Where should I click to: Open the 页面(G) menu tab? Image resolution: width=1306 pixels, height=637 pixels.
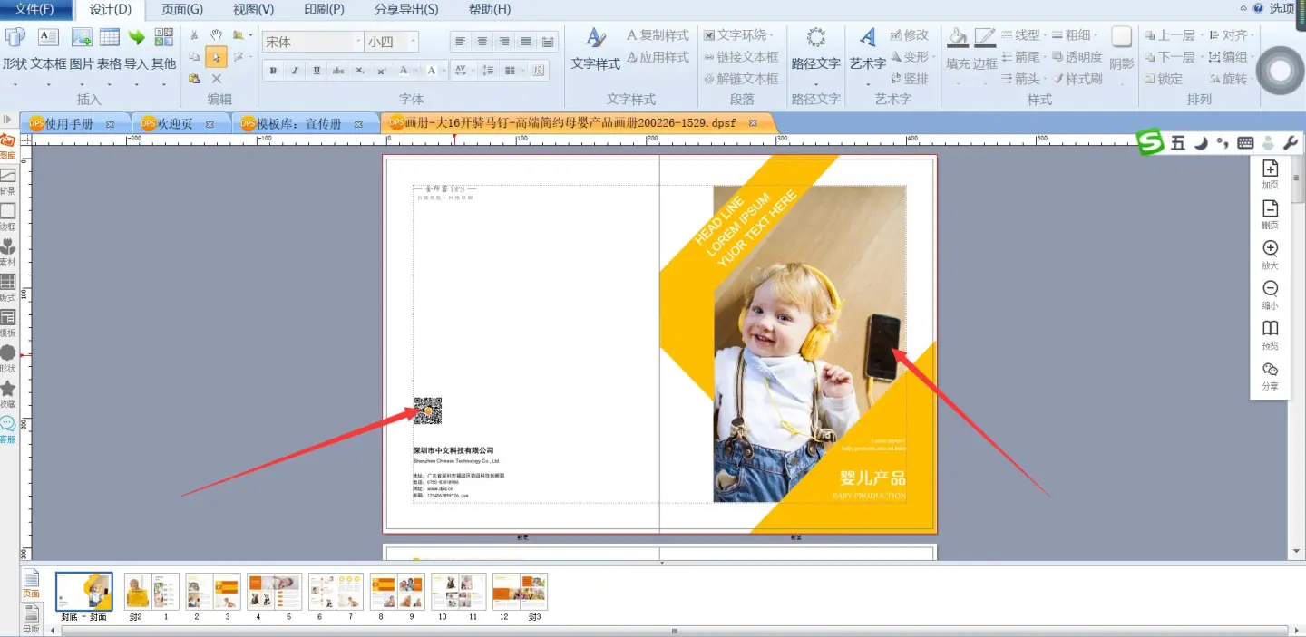click(x=181, y=10)
